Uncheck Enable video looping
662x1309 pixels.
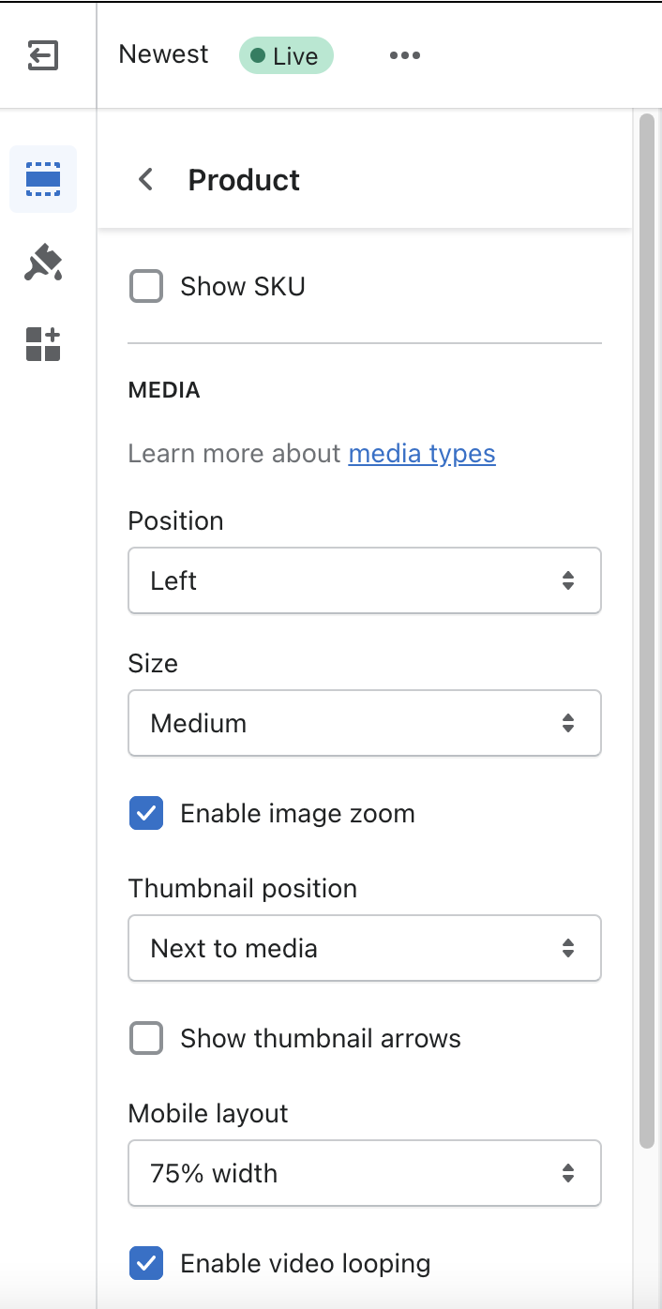click(x=146, y=1263)
